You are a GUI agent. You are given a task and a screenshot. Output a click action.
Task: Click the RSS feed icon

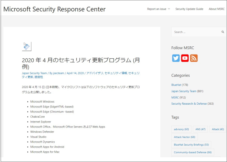click(194, 58)
